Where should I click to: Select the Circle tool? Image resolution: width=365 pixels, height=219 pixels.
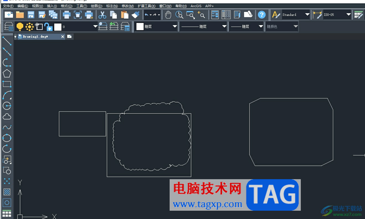[x=7, y=106]
